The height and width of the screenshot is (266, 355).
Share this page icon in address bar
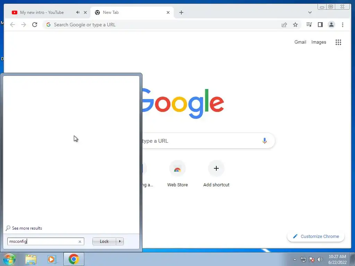point(284,25)
